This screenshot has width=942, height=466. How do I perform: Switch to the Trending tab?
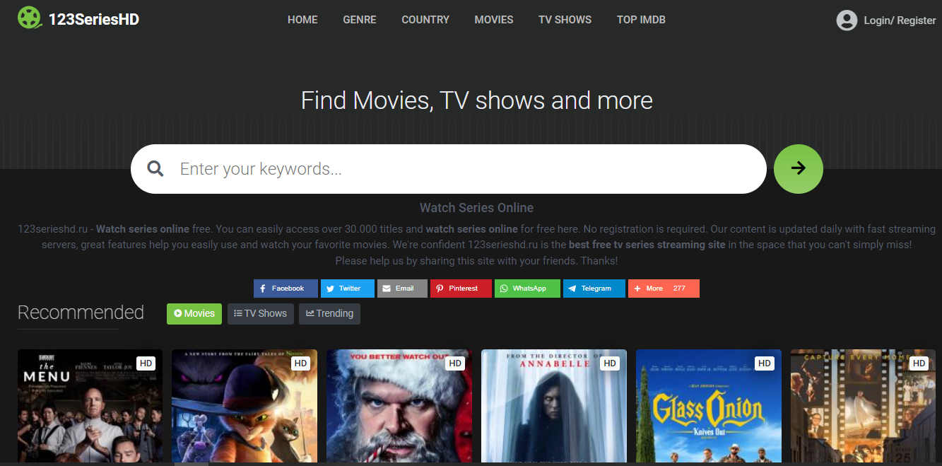329,314
